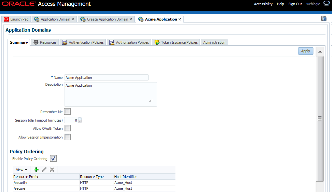Open the Resources subtab
This screenshot has height=192, width=332.
point(45,42)
